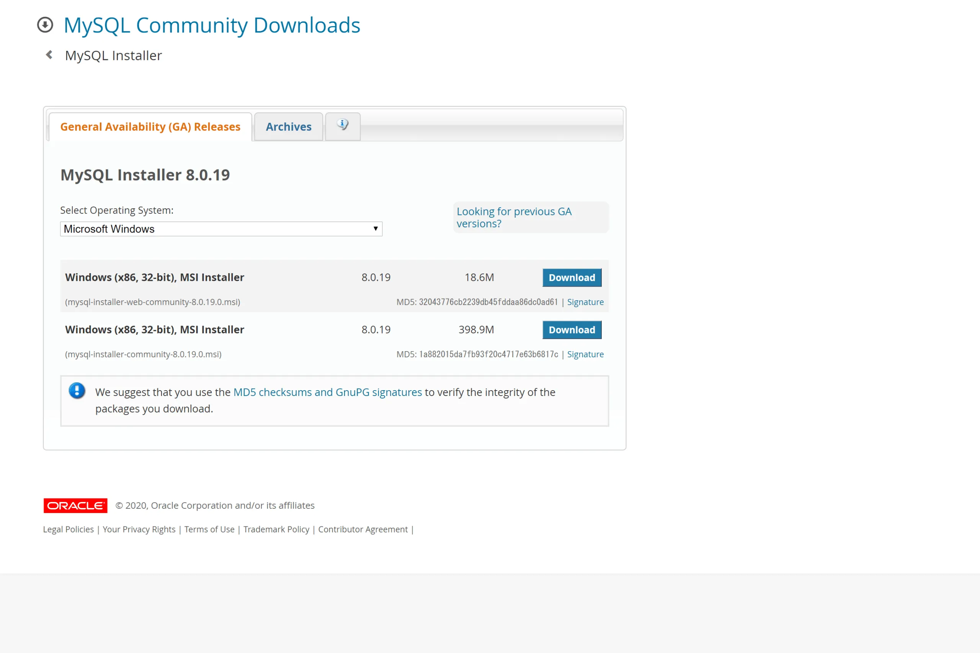Viewport: 980px width, 653px height.
Task: Open MD5 checksums and GnuPG signatures link
Action: point(328,392)
